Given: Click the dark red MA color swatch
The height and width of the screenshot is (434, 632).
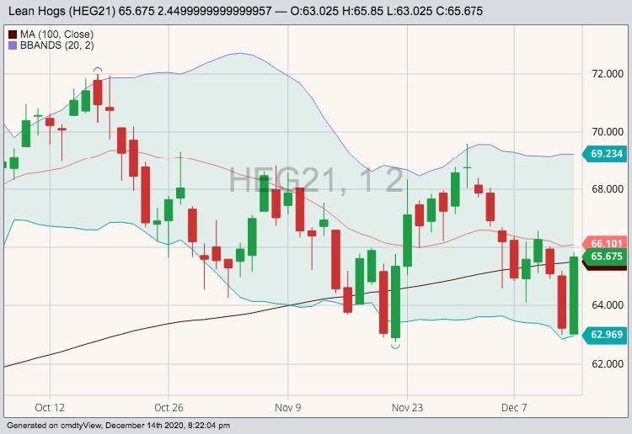Looking at the screenshot, I should tap(13, 35).
